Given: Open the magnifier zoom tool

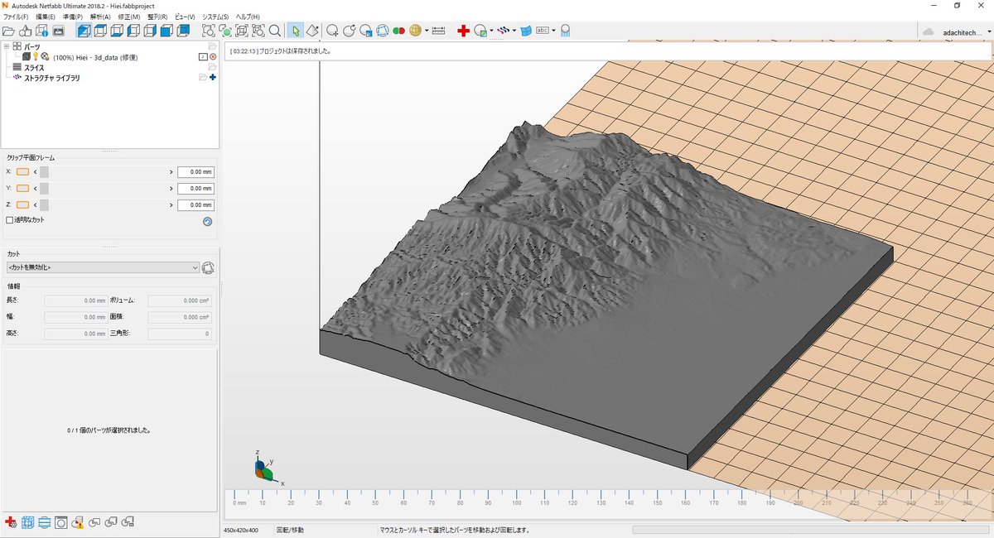Looking at the screenshot, I should click(x=274, y=31).
